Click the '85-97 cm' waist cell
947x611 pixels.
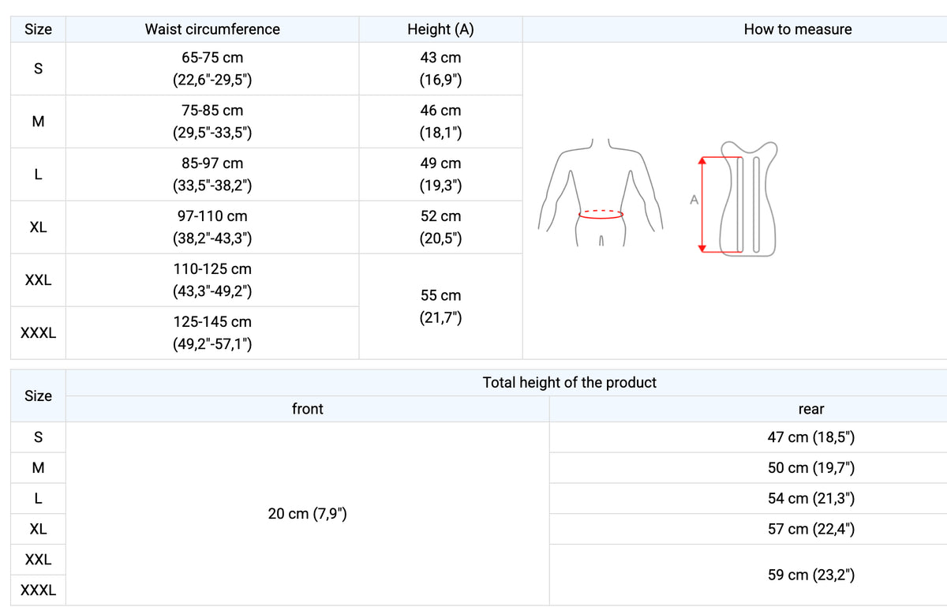coord(212,163)
